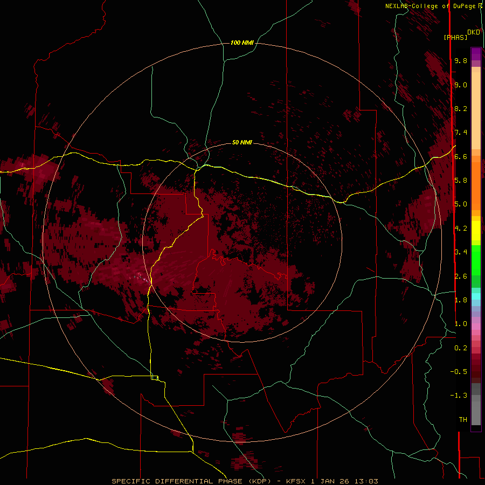
Task: Pick the purple band atop the color scale
Action: pyautogui.click(x=476, y=54)
